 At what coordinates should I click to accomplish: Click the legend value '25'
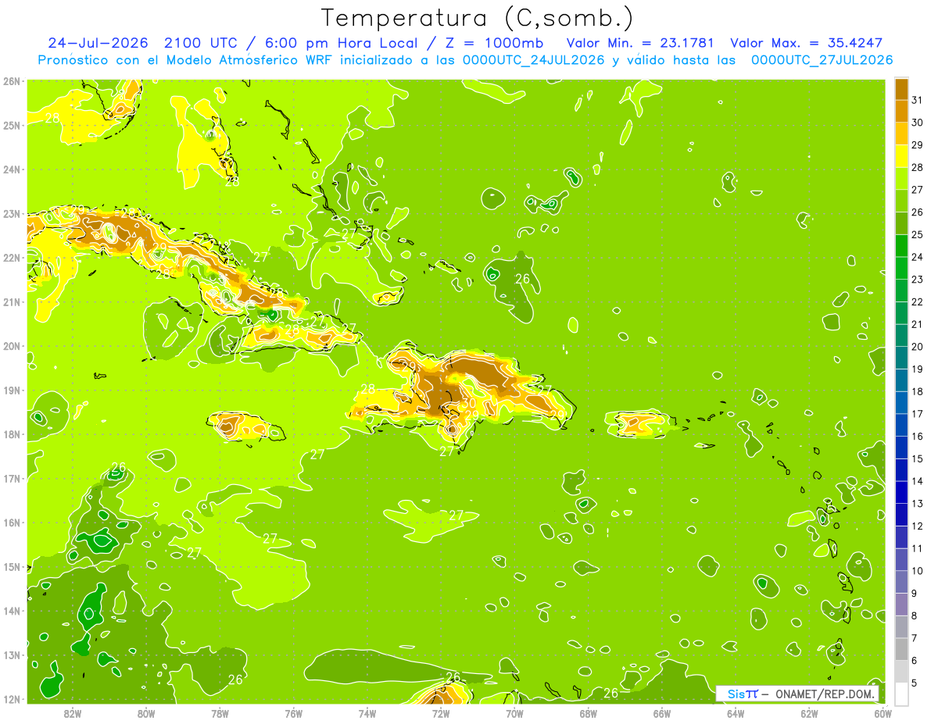click(x=917, y=234)
